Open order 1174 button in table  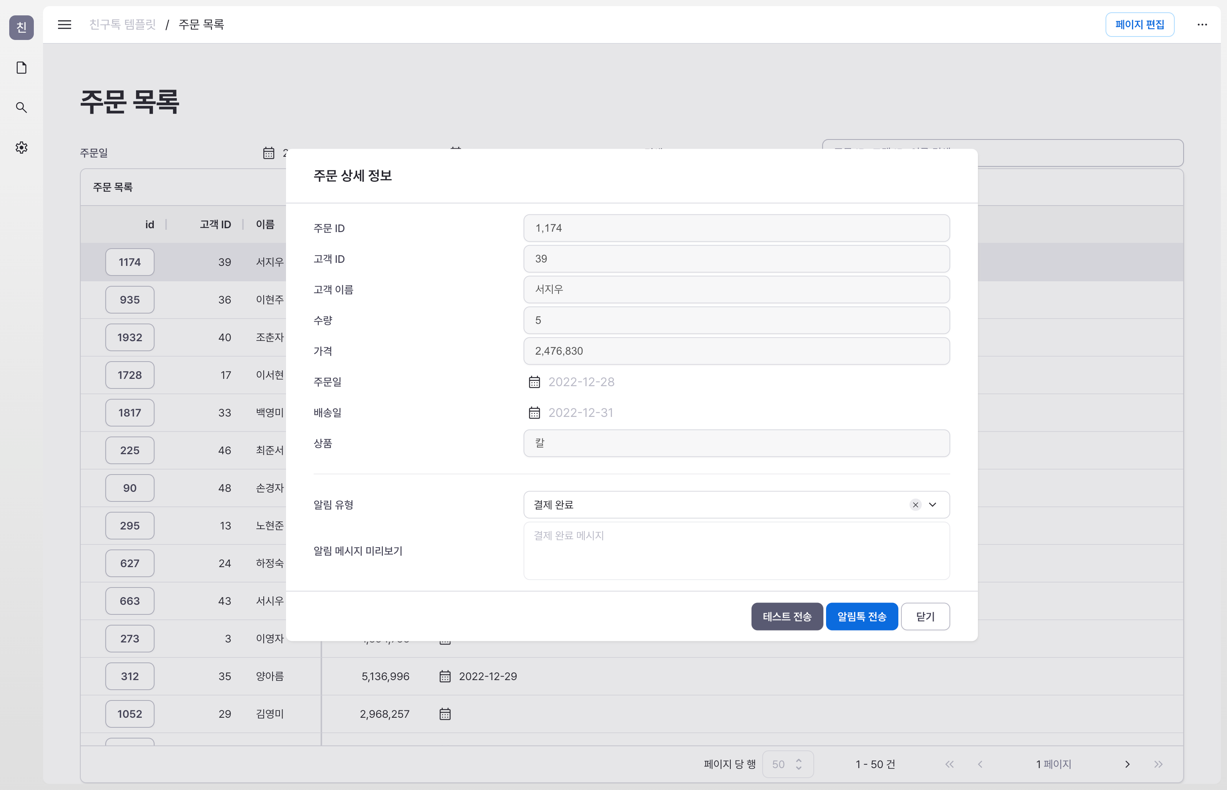click(x=130, y=262)
